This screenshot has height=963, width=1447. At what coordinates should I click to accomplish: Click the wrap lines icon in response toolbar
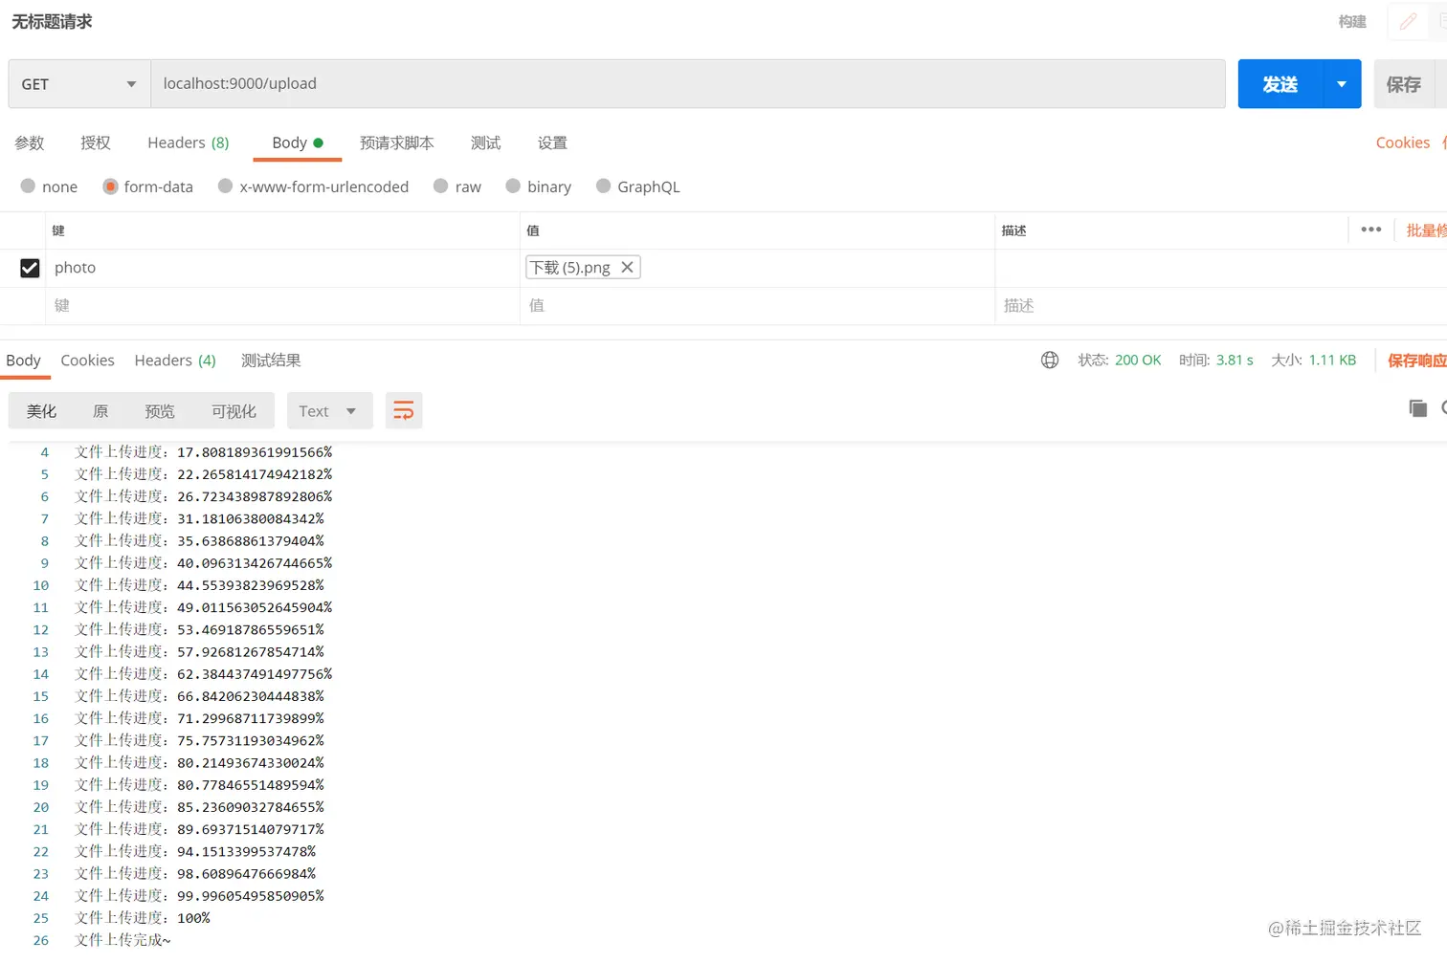[404, 411]
